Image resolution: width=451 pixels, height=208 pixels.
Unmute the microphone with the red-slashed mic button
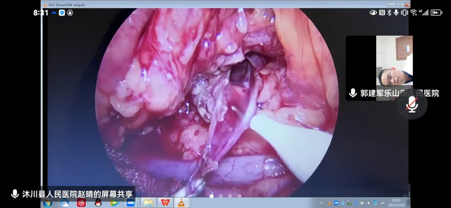412,104
